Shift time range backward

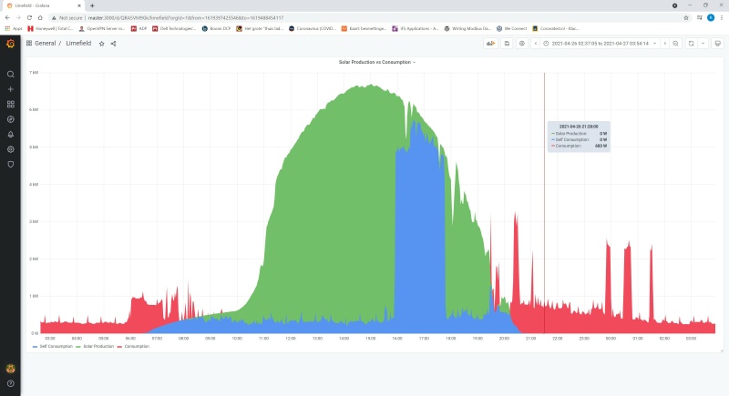pyautogui.click(x=535, y=43)
